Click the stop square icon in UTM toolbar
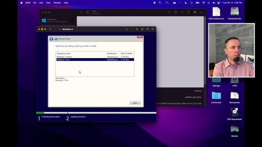262x147 pixels. pyautogui.click(x=195, y=12)
